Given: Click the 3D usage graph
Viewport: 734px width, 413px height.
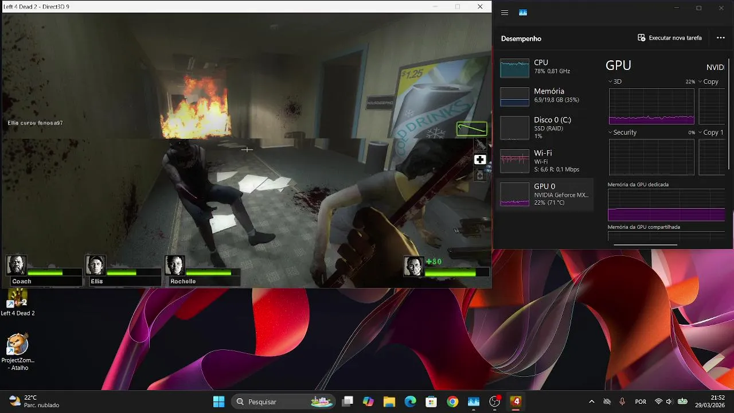Looking at the screenshot, I should click(x=651, y=106).
